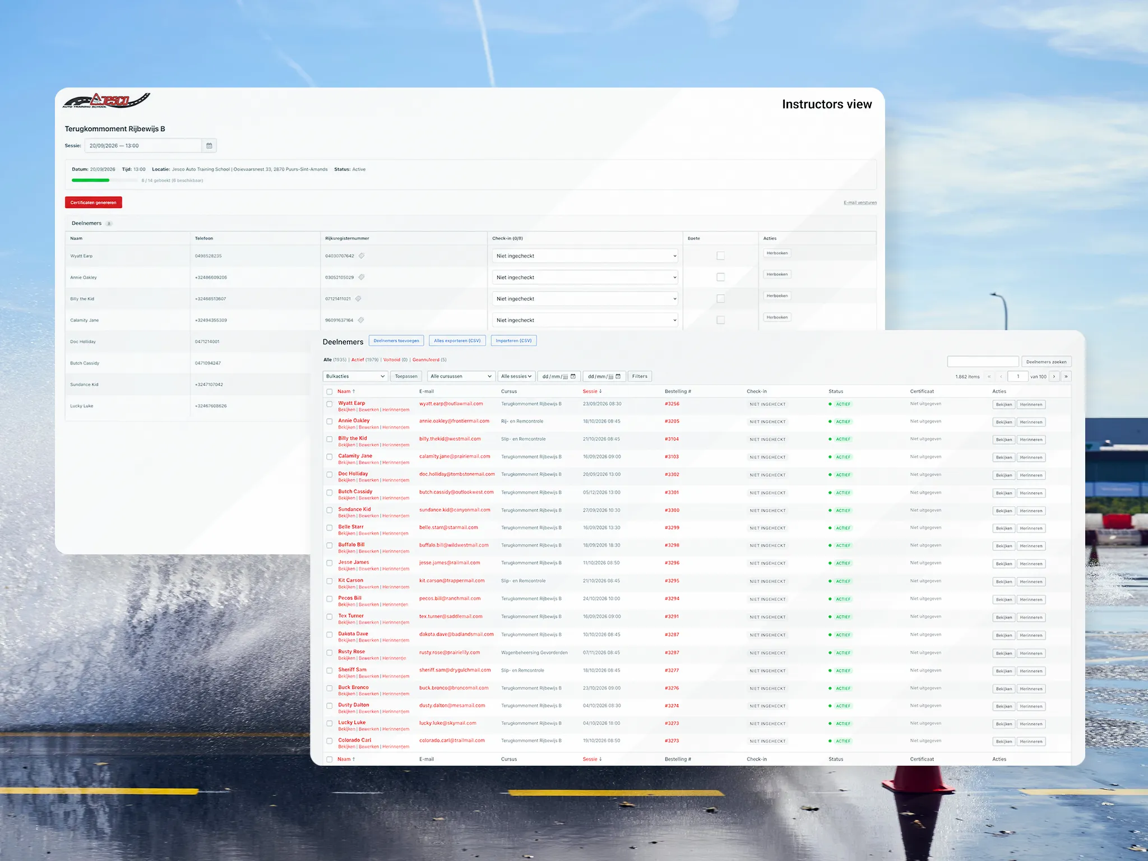Screen dimensions: 1148x861
Task: Click Deelnemers toevoegen button
Action: click(396, 341)
